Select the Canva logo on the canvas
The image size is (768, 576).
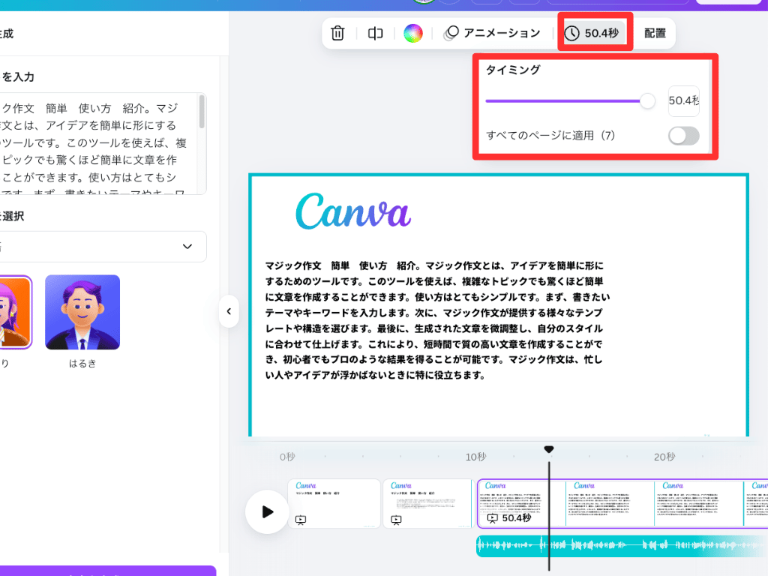(x=354, y=211)
